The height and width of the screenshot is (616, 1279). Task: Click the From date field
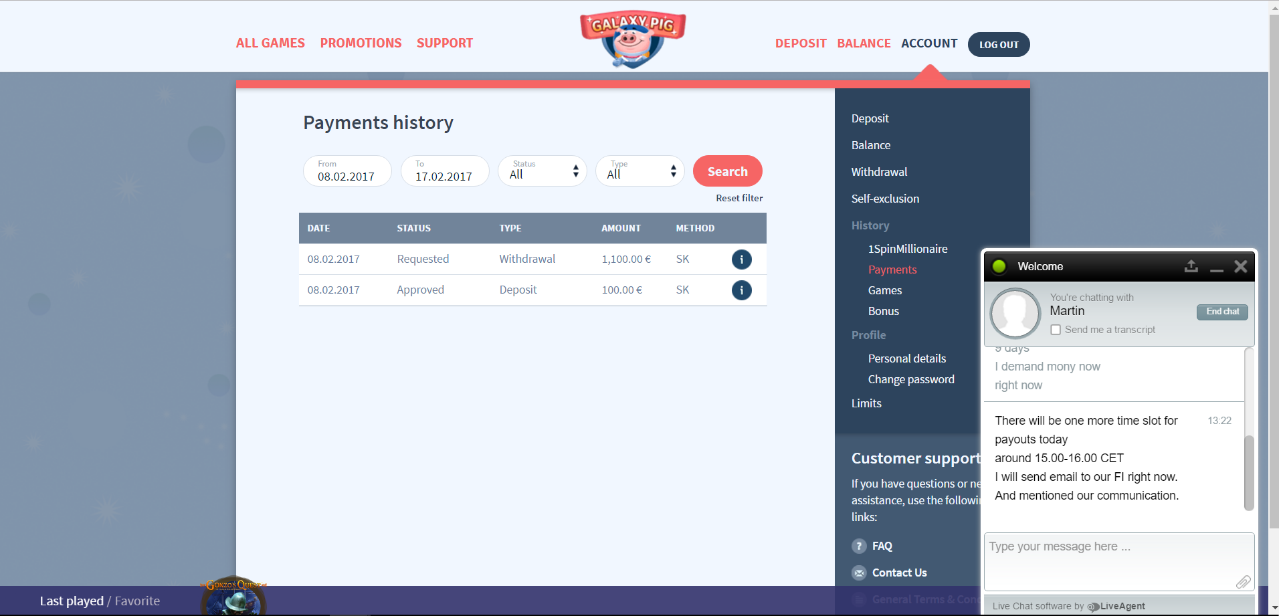[x=347, y=171]
